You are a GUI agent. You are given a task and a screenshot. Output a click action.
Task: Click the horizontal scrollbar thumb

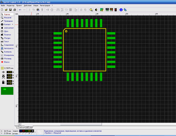81,124
